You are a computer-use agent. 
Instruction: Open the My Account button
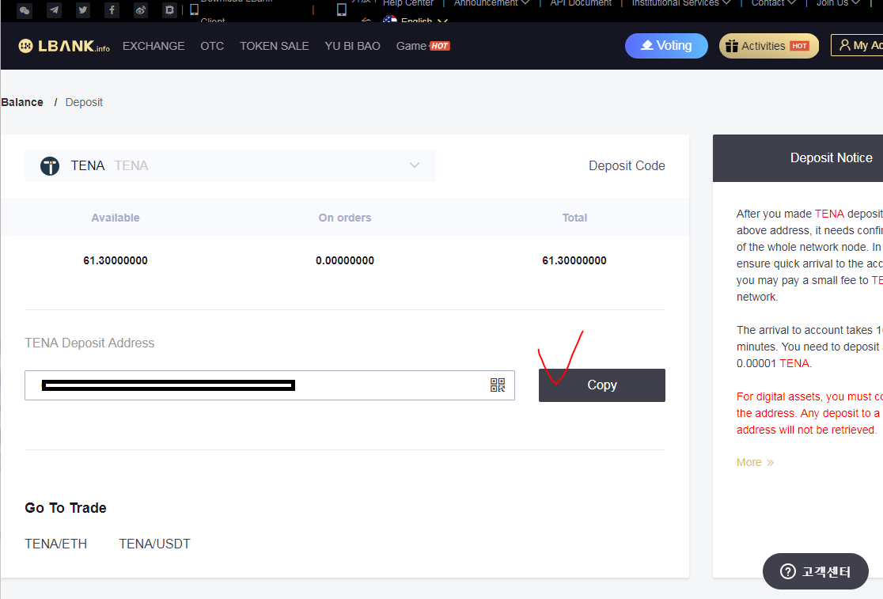[857, 45]
